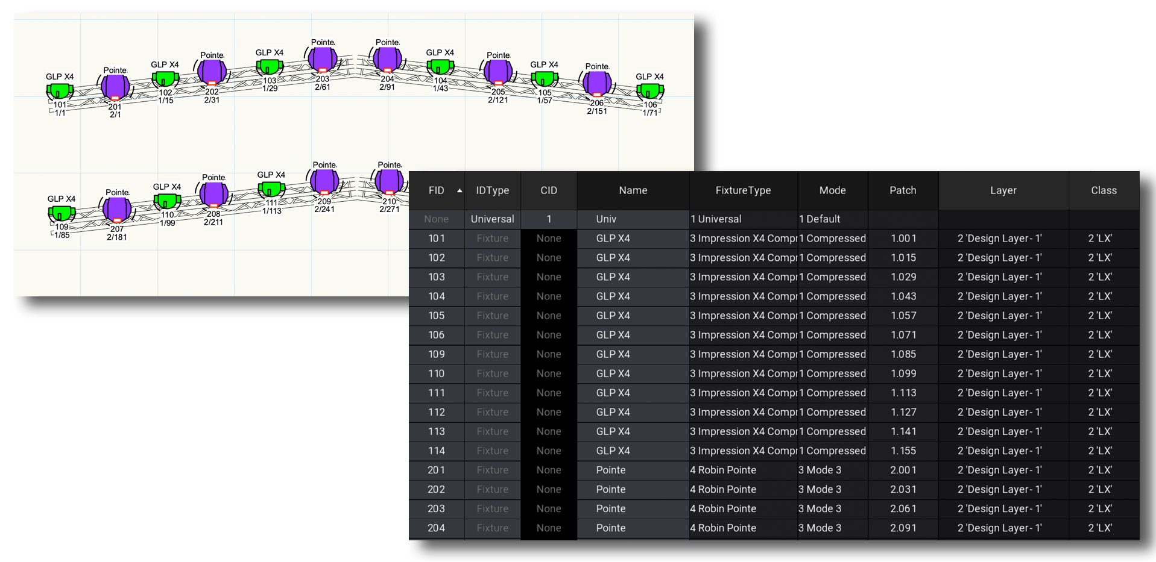The height and width of the screenshot is (562, 1156).
Task: Select the Layer cell in row 110
Action: (x=1003, y=373)
